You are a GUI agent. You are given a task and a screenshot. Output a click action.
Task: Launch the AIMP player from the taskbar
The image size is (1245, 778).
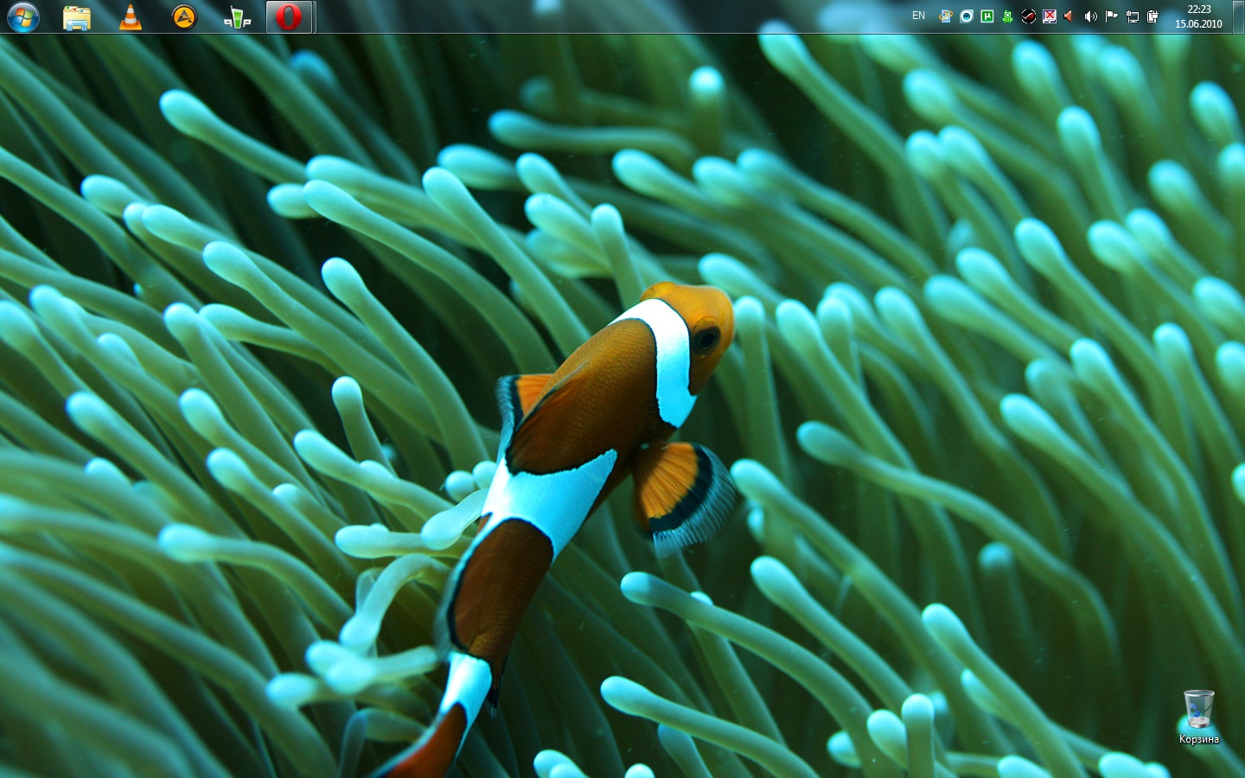coord(184,17)
